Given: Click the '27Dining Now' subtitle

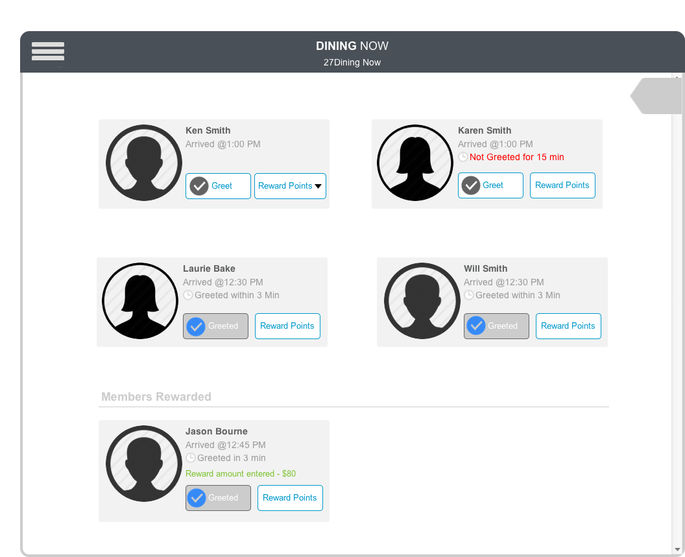Looking at the screenshot, I should [352, 62].
